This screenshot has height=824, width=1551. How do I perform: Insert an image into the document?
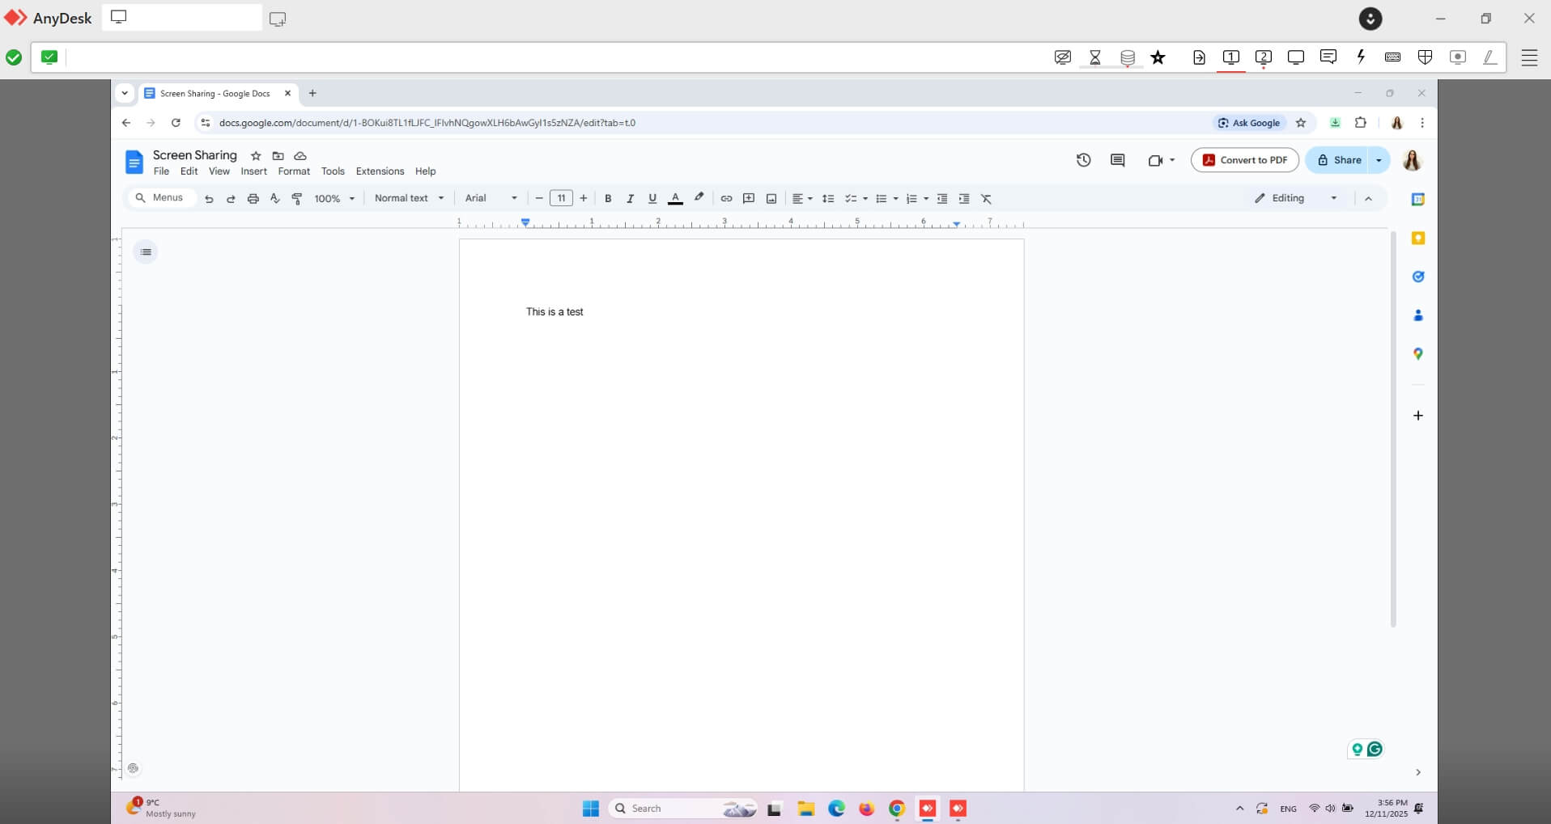(771, 198)
